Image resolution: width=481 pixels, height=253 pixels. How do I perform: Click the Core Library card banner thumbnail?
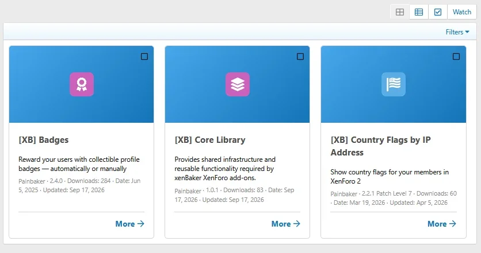point(238,84)
